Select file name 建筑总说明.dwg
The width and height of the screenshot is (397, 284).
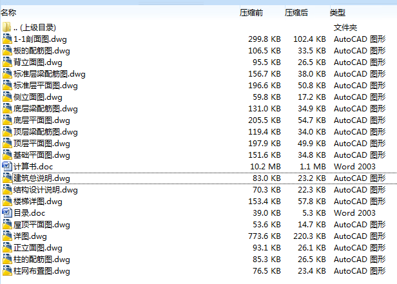[41, 178]
